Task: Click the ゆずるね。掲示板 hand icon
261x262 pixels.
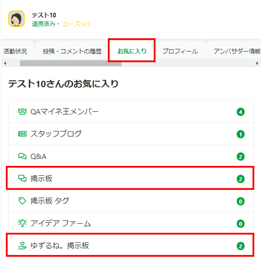Action: (x=22, y=246)
